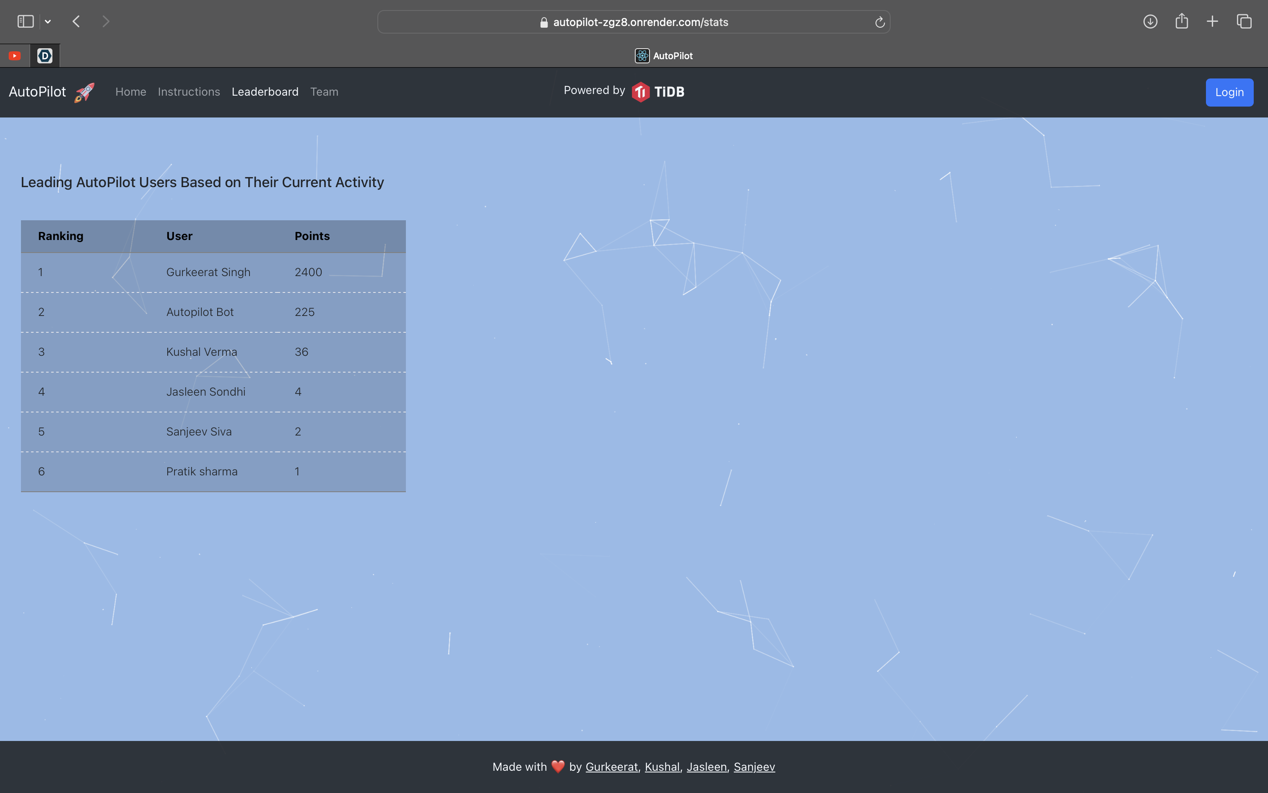Click the reload page icon

click(880, 22)
